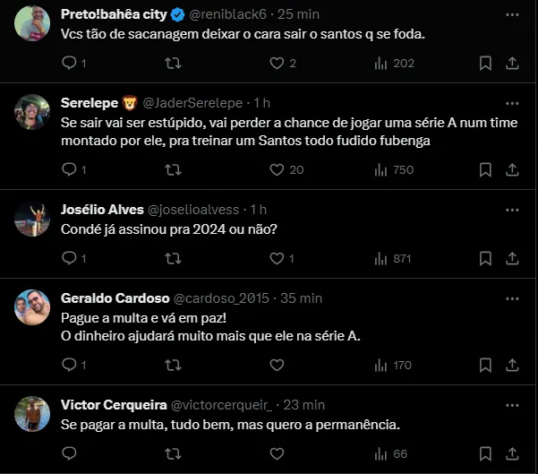Image resolution: width=538 pixels, height=474 pixels.
Task: Open more options for Preto!bahêa city's tweet
Action: [511, 15]
